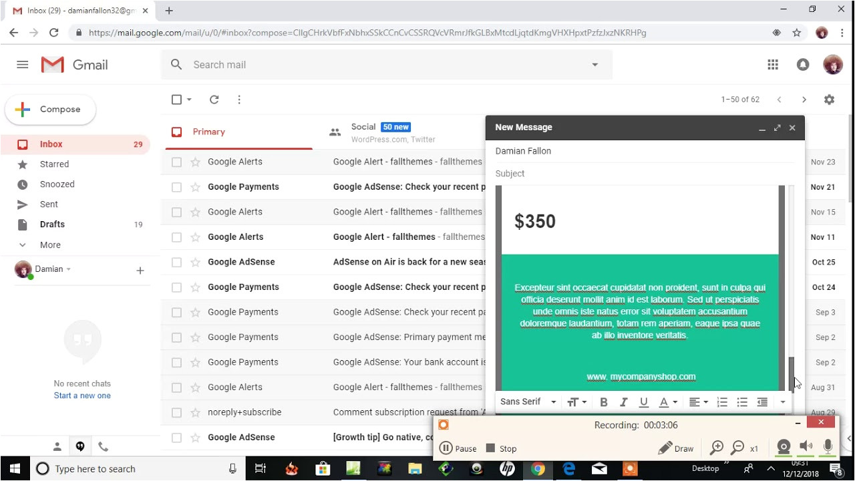Pause the screen recording
Viewport: 855px width, 481px height.
click(x=458, y=448)
